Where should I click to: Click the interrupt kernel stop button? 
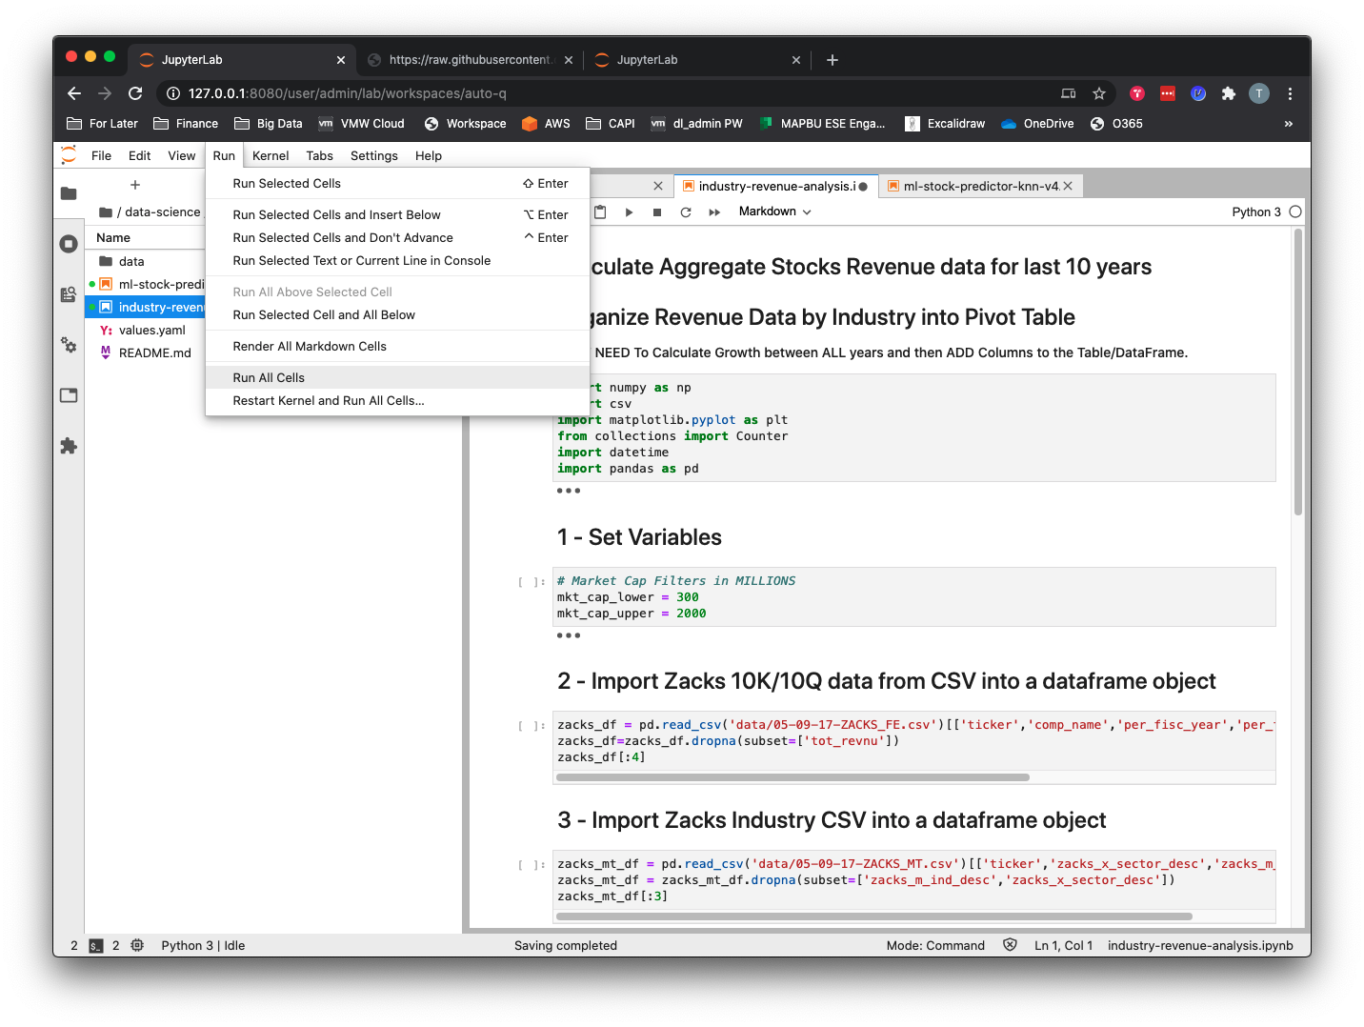(657, 212)
